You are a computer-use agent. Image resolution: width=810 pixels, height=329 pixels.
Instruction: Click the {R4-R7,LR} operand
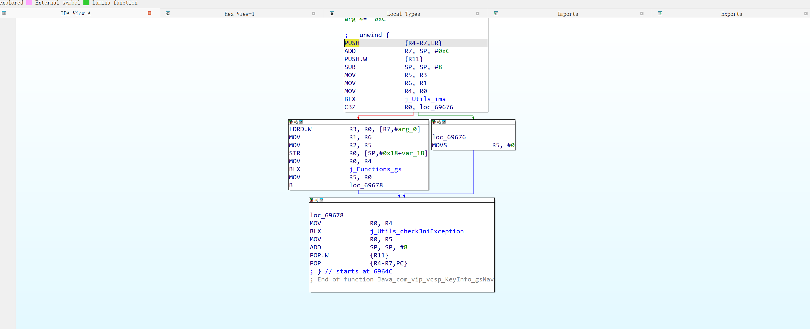coord(423,43)
